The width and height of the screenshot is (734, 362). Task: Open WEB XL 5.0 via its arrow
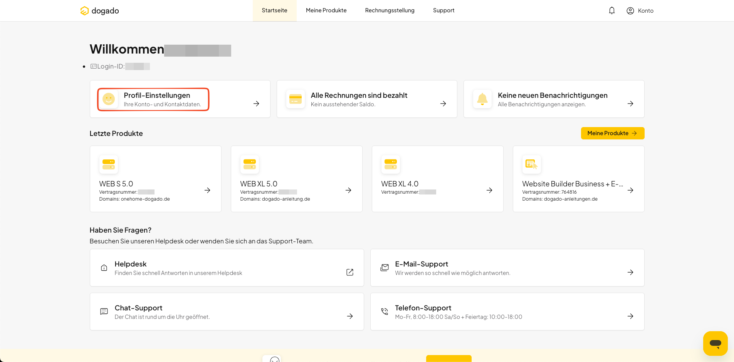tap(348, 190)
